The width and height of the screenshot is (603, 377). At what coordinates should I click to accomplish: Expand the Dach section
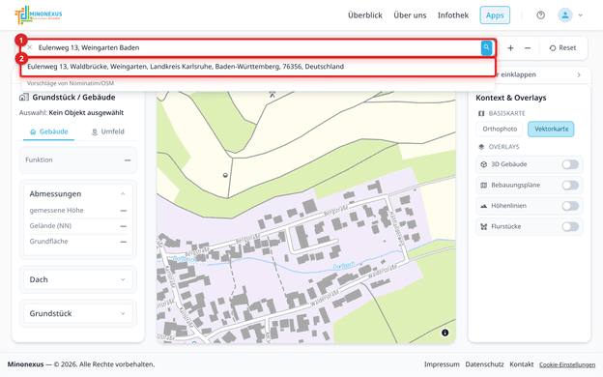click(x=78, y=279)
